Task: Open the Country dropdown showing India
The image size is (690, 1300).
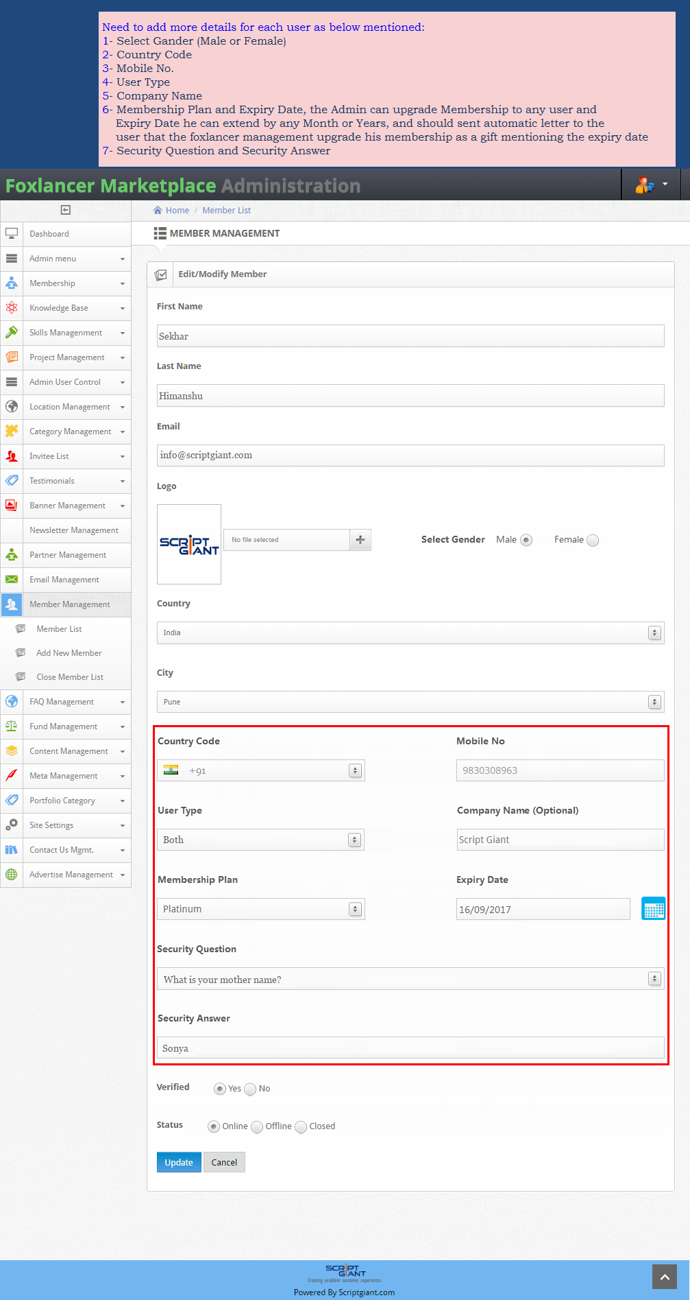Action: click(x=410, y=633)
